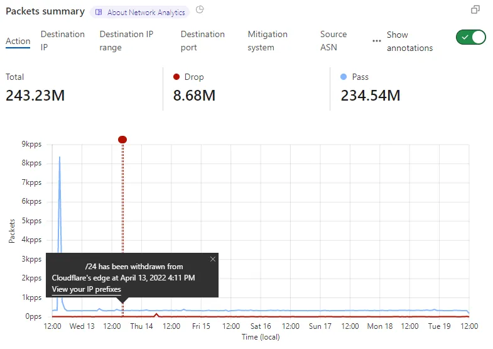Toggle the Show annotations switch off
Viewport: 493px width, 349px height.
pos(470,37)
